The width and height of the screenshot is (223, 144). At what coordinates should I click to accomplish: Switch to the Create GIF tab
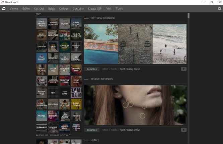95,9
